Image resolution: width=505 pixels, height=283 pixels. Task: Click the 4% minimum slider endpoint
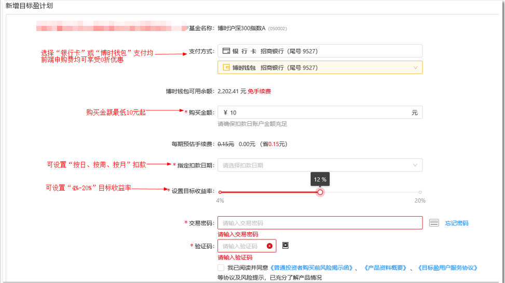pos(220,192)
